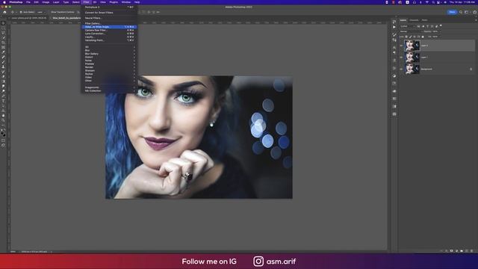Open the Help menu

pyautogui.click(x=137, y=2)
